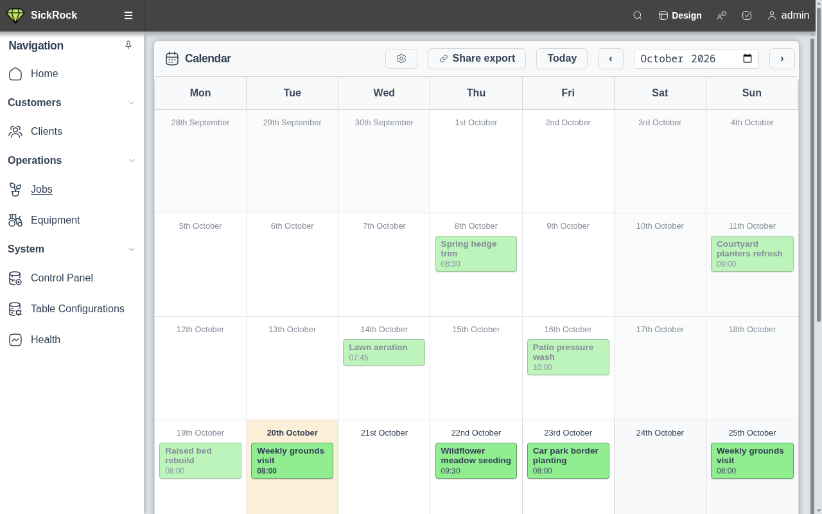
Task: Click the October 2026 month field
Action: pyautogui.click(x=696, y=58)
